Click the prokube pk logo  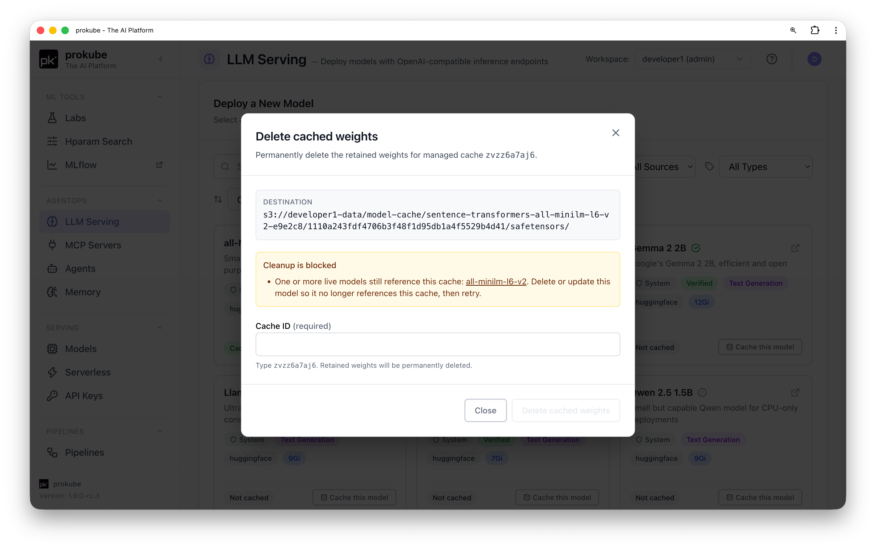[49, 59]
